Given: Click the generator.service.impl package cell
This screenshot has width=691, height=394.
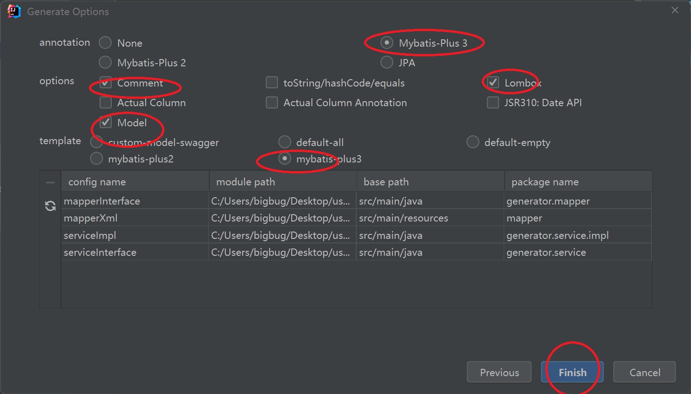Looking at the screenshot, I should click(577, 235).
